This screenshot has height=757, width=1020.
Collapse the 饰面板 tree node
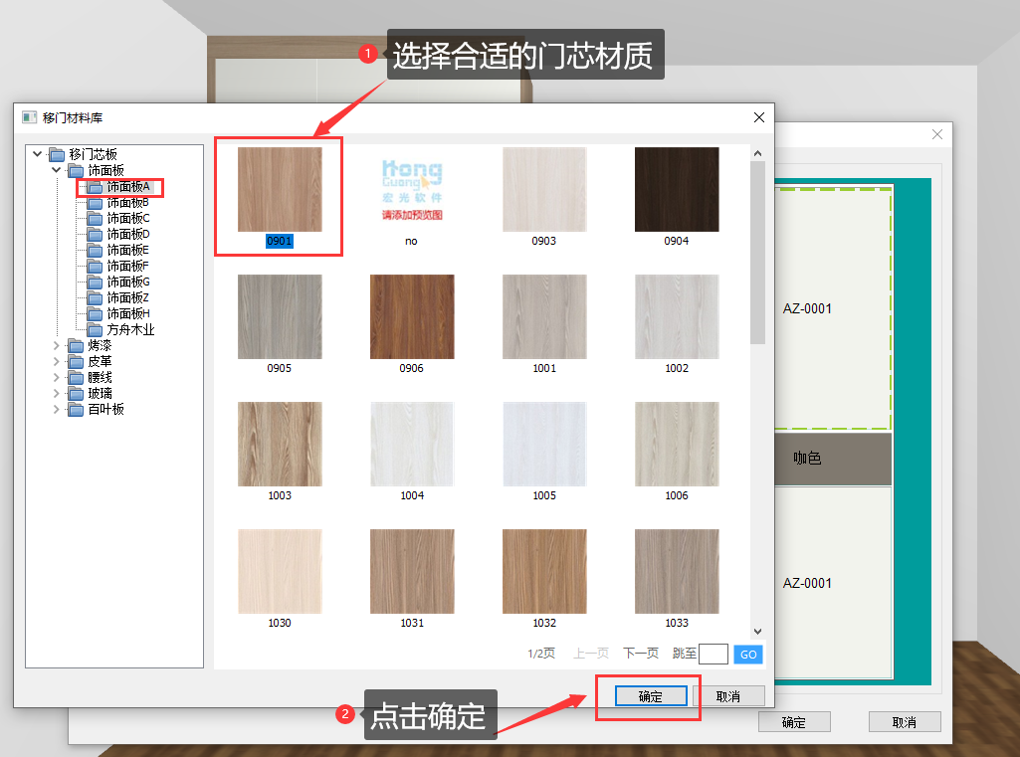[57, 170]
